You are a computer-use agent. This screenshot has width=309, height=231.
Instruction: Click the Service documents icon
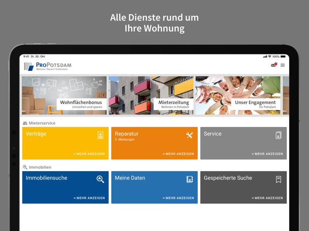[279, 136]
